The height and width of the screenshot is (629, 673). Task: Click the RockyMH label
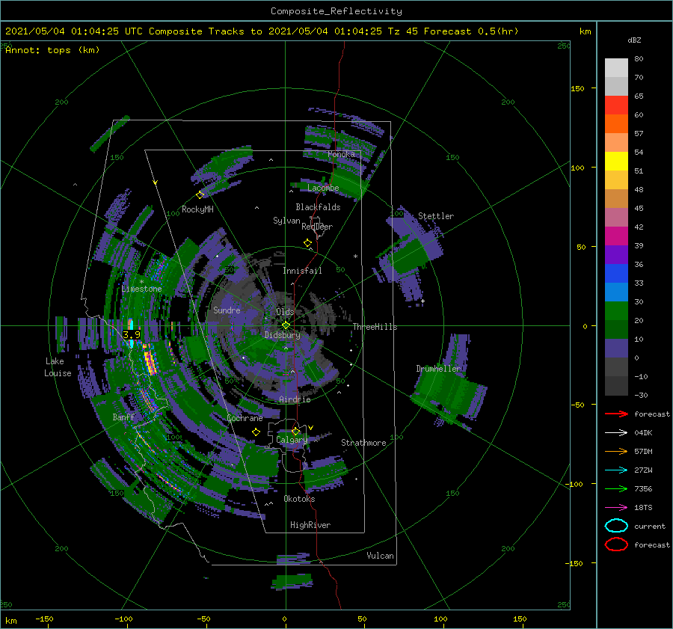pos(197,209)
